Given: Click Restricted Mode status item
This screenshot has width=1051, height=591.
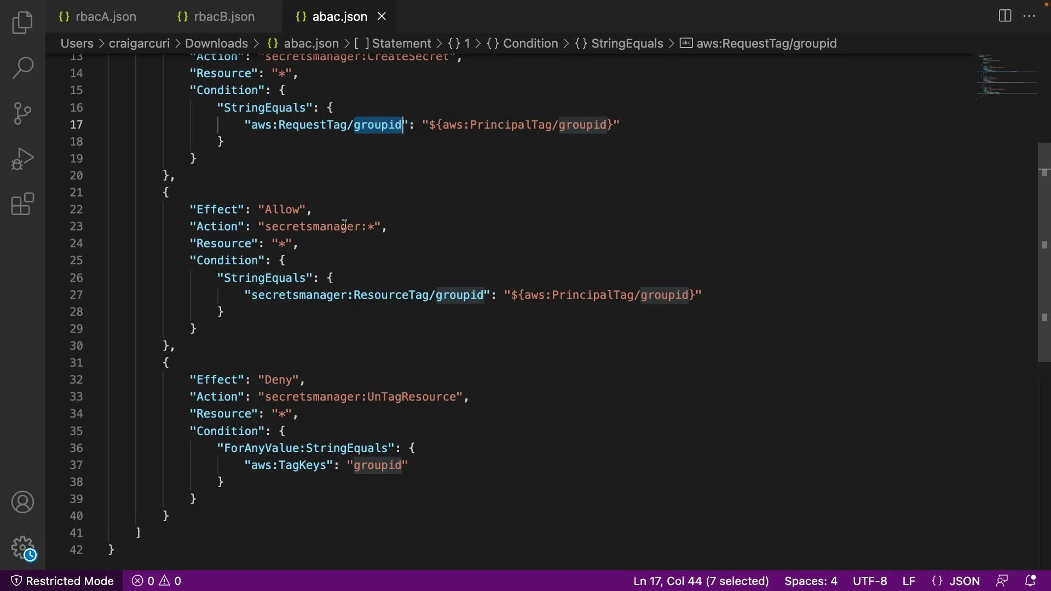Looking at the screenshot, I should pyautogui.click(x=62, y=581).
